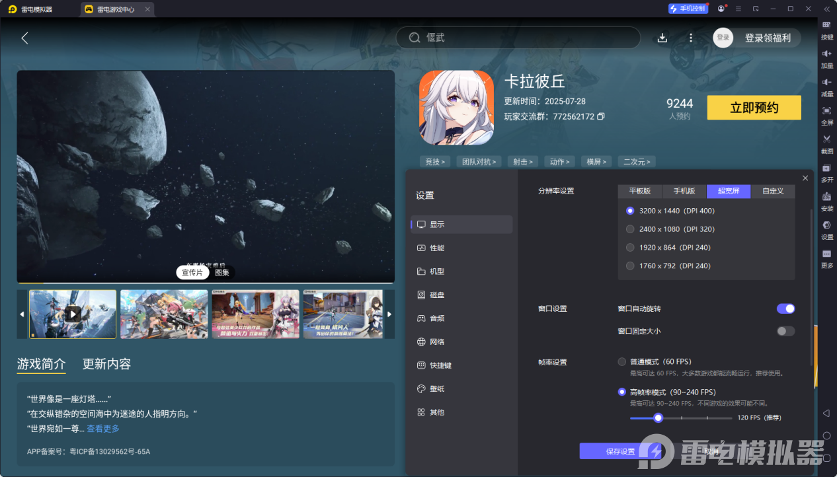Image resolution: width=837 pixels, height=477 pixels.
Task: Select 高帧率模式 radio option
Action: point(621,392)
